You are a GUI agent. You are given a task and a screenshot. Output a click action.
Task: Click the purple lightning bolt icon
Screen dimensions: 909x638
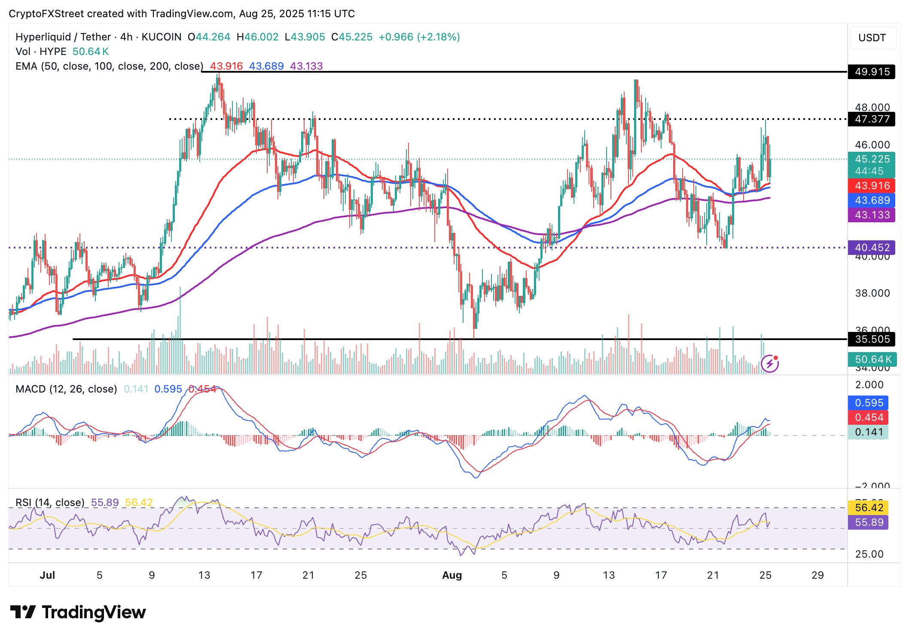[769, 364]
